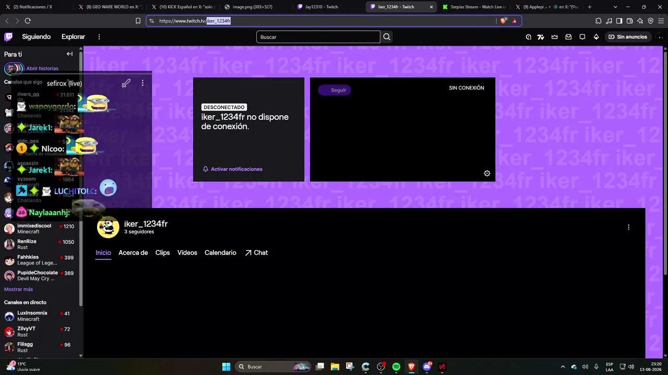
Task: Open the whispers icon in Twitch header
Action: (x=582, y=37)
